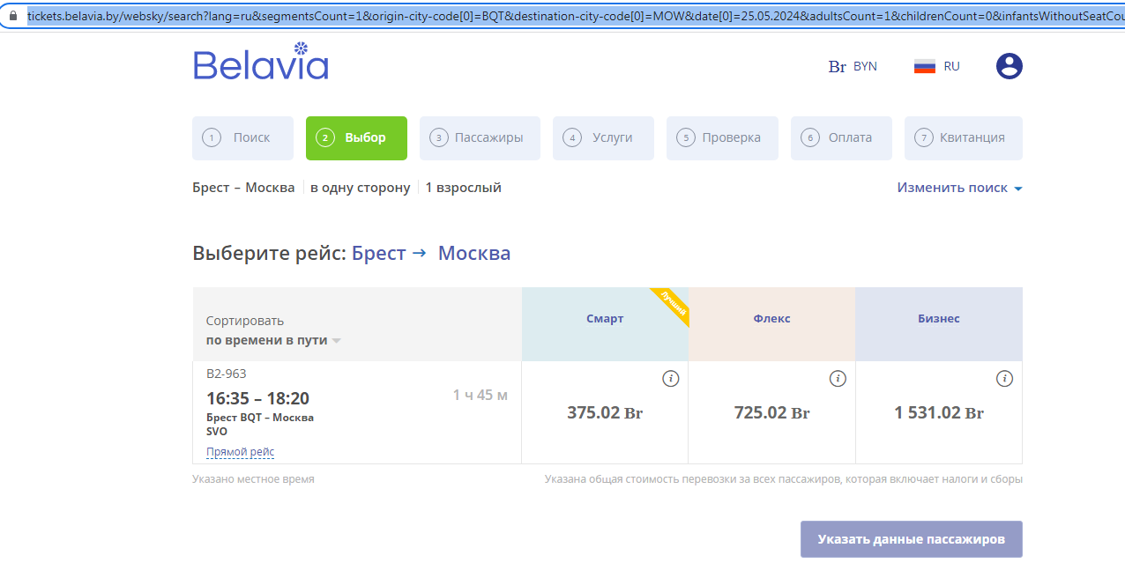The image size is (1125, 563).
Task: Open step 7 Квитанция tab
Action: 964,138
